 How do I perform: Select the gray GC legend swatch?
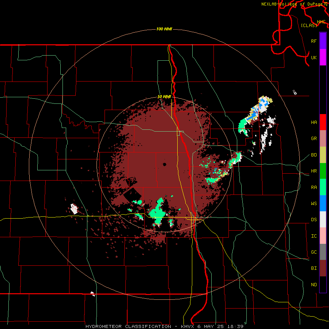323,252
